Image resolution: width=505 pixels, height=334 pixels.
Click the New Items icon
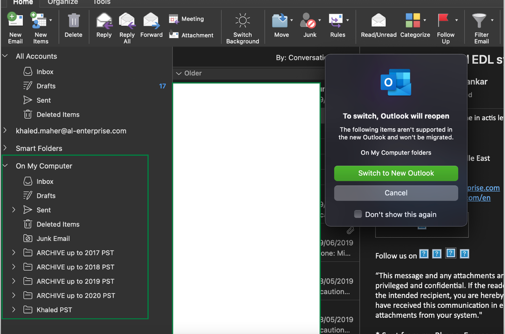(38, 21)
